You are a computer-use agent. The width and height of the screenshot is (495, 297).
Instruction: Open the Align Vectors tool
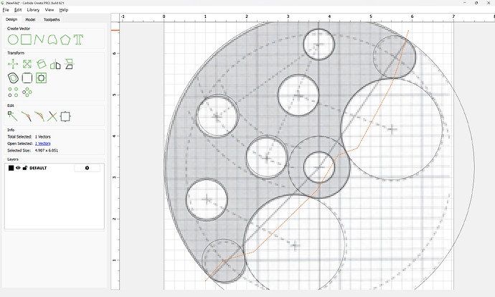41,78
